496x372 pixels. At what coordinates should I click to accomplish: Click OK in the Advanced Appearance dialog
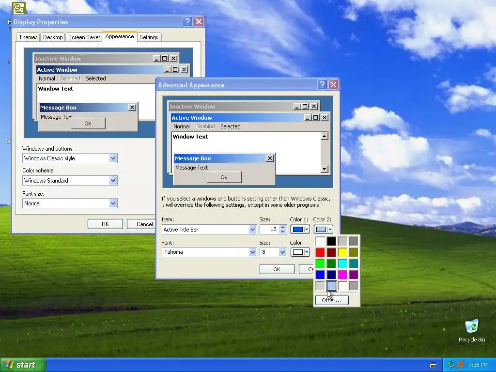pos(277,269)
